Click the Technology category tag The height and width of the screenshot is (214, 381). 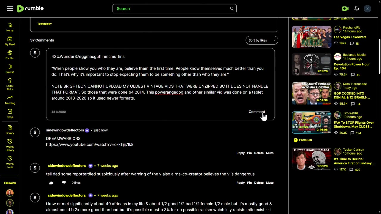[44, 24]
